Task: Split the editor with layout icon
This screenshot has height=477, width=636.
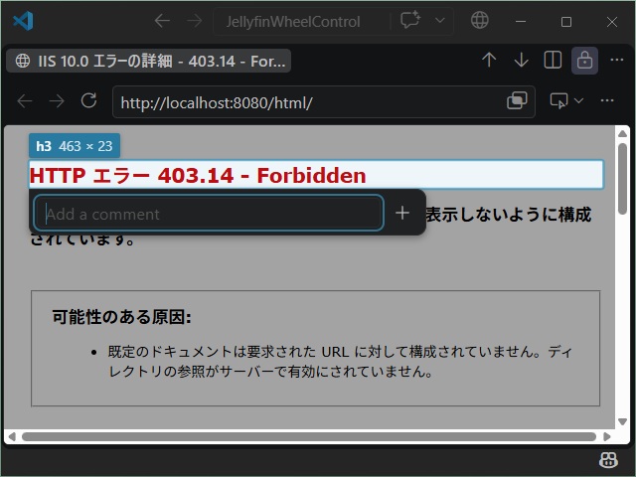Action: pyautogui.click(x=553, y=60)
